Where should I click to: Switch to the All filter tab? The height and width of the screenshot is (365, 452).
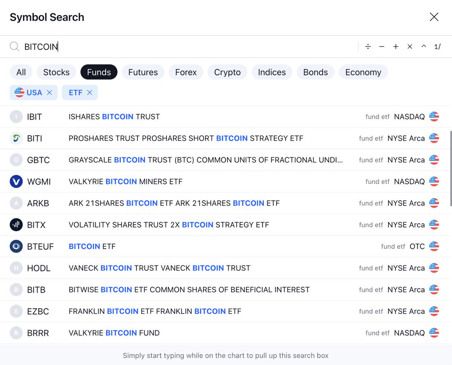click(x=21, y=72)
